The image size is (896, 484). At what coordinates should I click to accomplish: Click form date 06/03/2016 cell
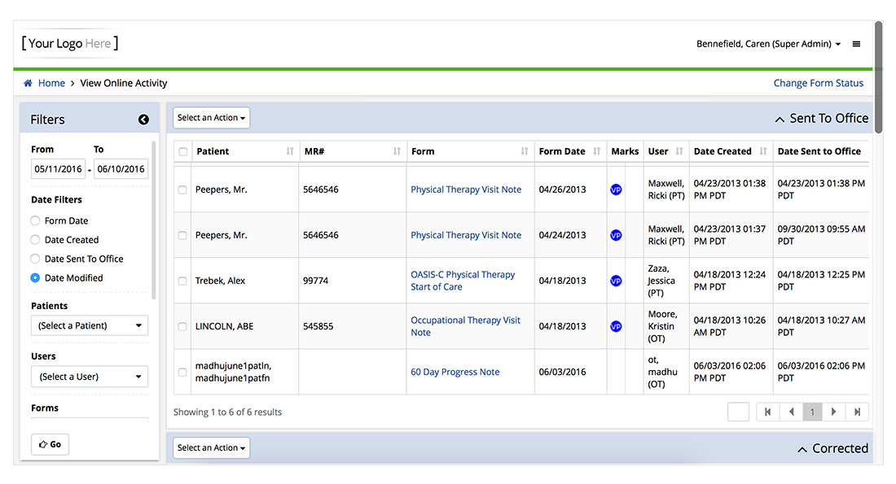562,372
